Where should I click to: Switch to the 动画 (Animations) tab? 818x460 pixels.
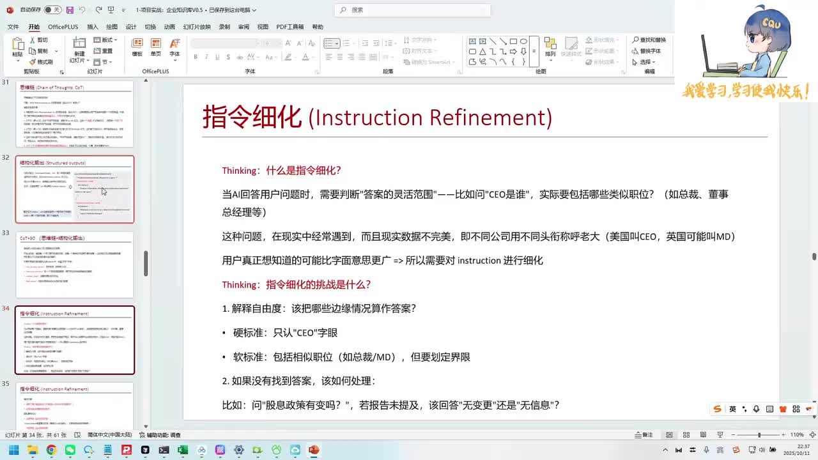(169, 27)
